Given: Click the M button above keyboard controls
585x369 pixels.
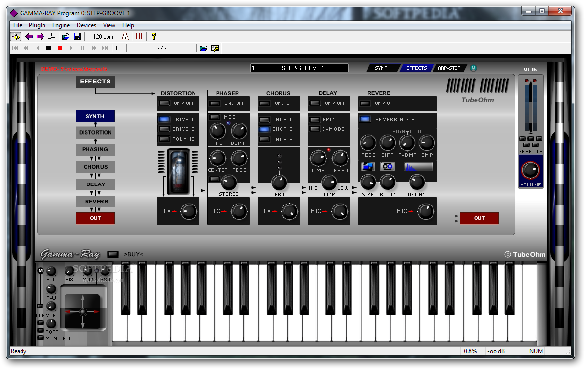Looking at the screenshot, I should 40,270.
